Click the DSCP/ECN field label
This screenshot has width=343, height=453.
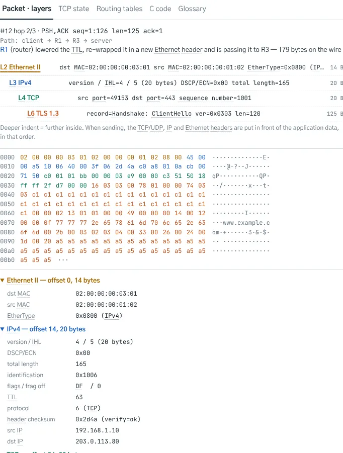22,353
